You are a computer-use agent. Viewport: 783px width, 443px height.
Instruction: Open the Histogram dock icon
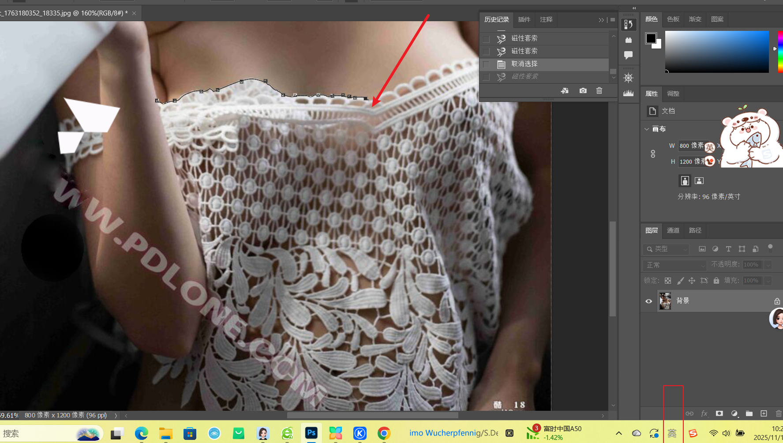(x=628, y=93)
